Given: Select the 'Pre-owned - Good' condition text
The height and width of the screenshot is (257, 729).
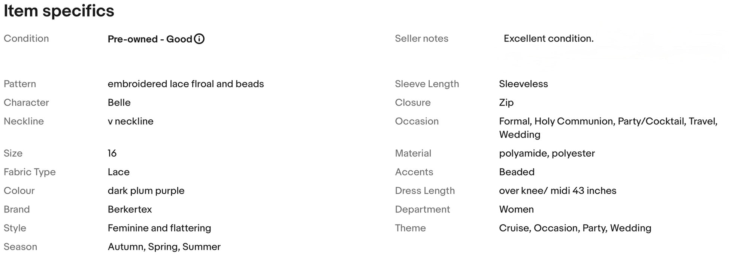Looking at the screenshot, I should (x=150, y=39).
